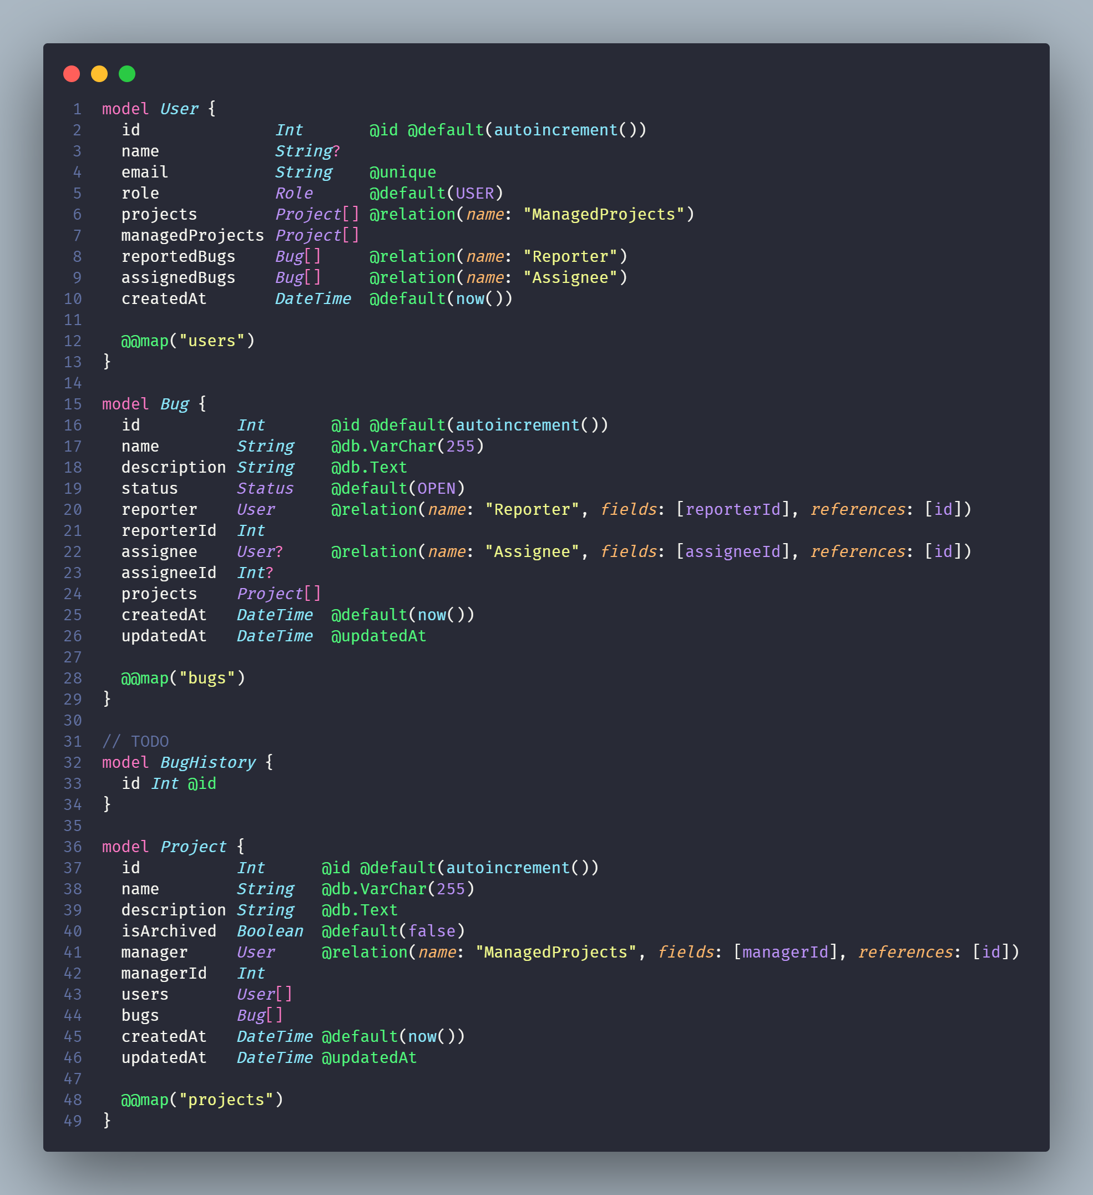Click the // TODO comment
Viewport: 1093px width, 1195px height.
click(135, 742)
